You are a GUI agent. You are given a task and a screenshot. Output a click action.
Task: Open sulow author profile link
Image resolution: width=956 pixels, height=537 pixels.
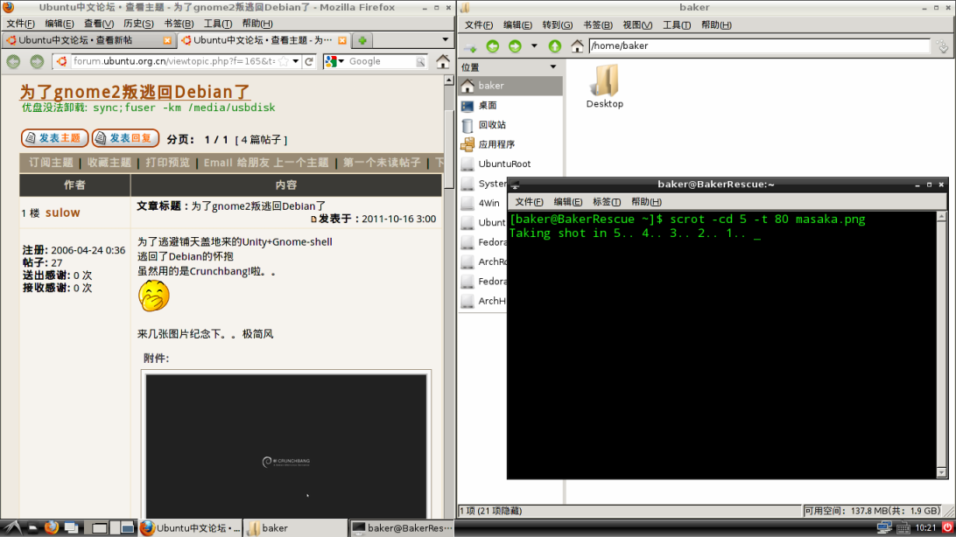coord(63,213)
